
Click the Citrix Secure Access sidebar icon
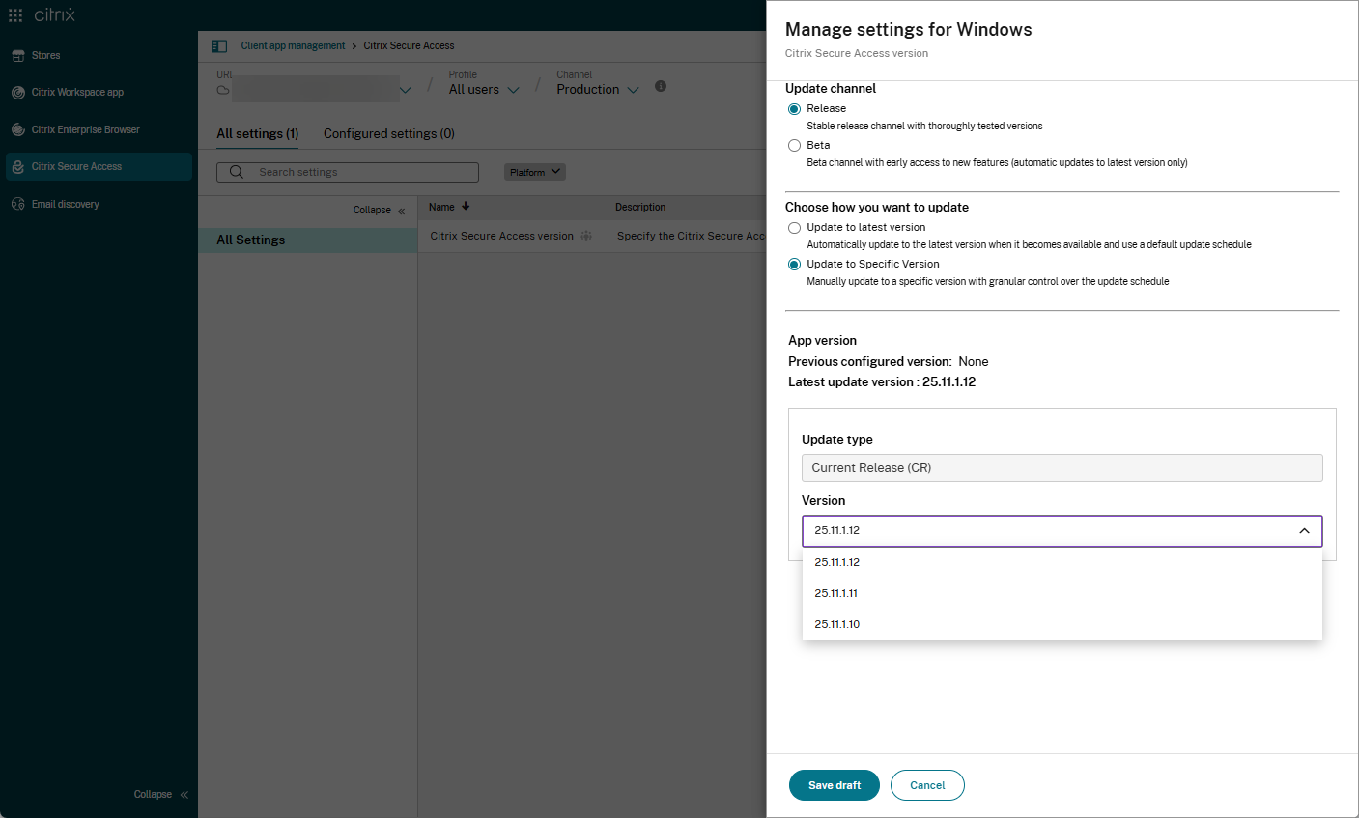click(18, 167)
